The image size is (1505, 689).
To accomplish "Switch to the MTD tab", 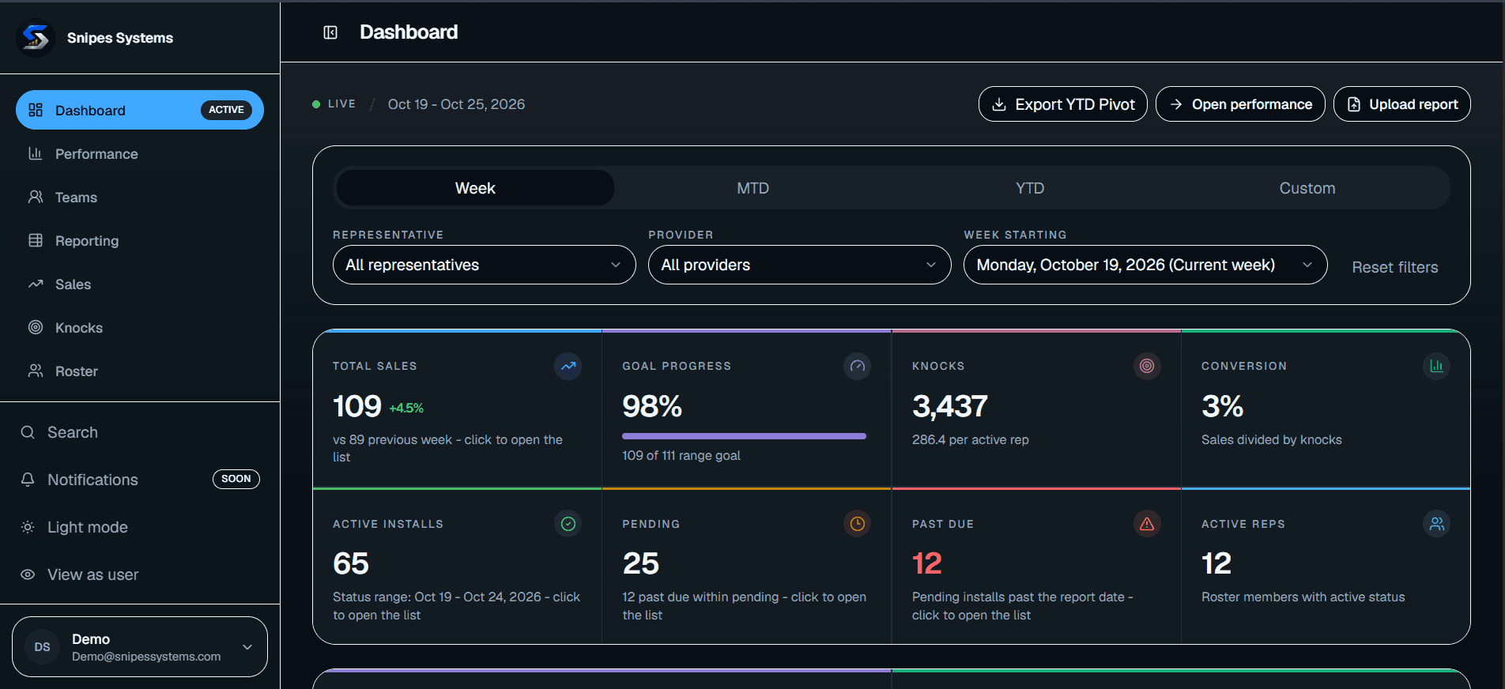I will coord(752,188).
